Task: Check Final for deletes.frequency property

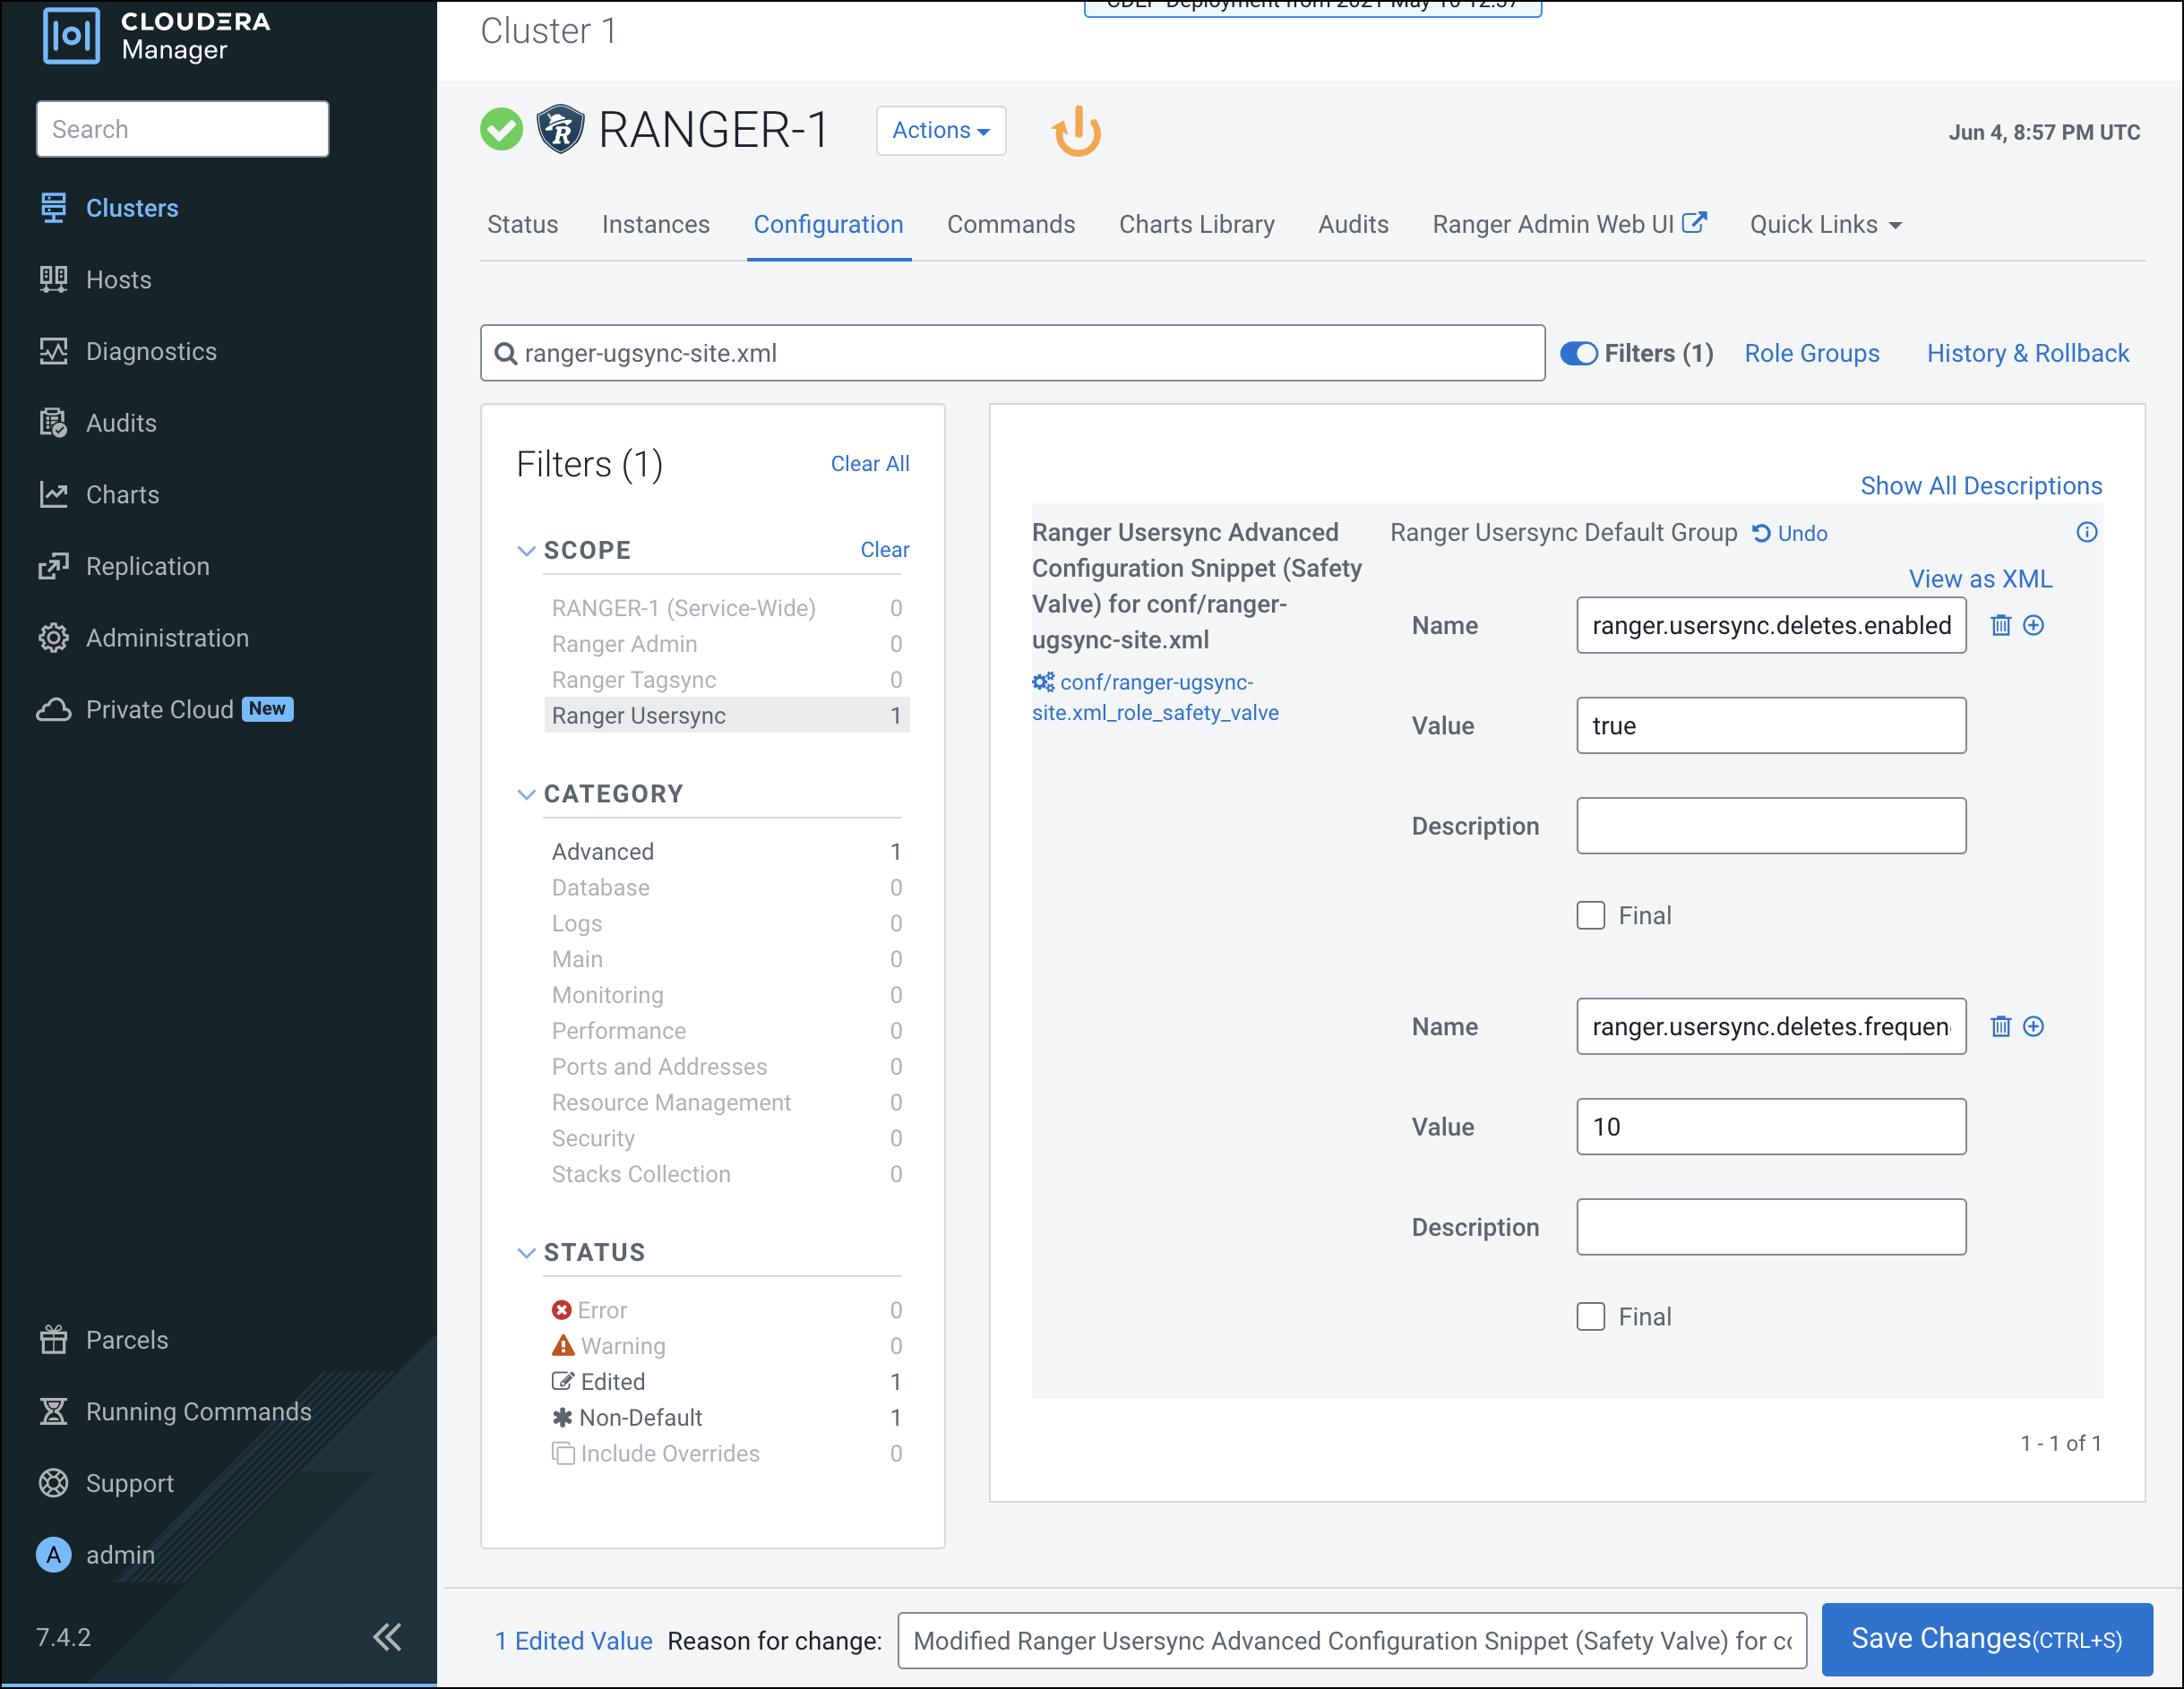Action: 1590,1316
